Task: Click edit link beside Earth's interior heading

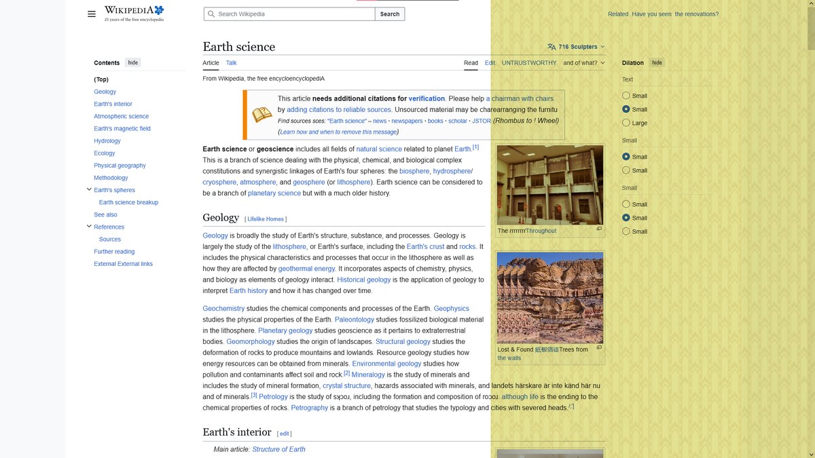Action: [285, 434]
